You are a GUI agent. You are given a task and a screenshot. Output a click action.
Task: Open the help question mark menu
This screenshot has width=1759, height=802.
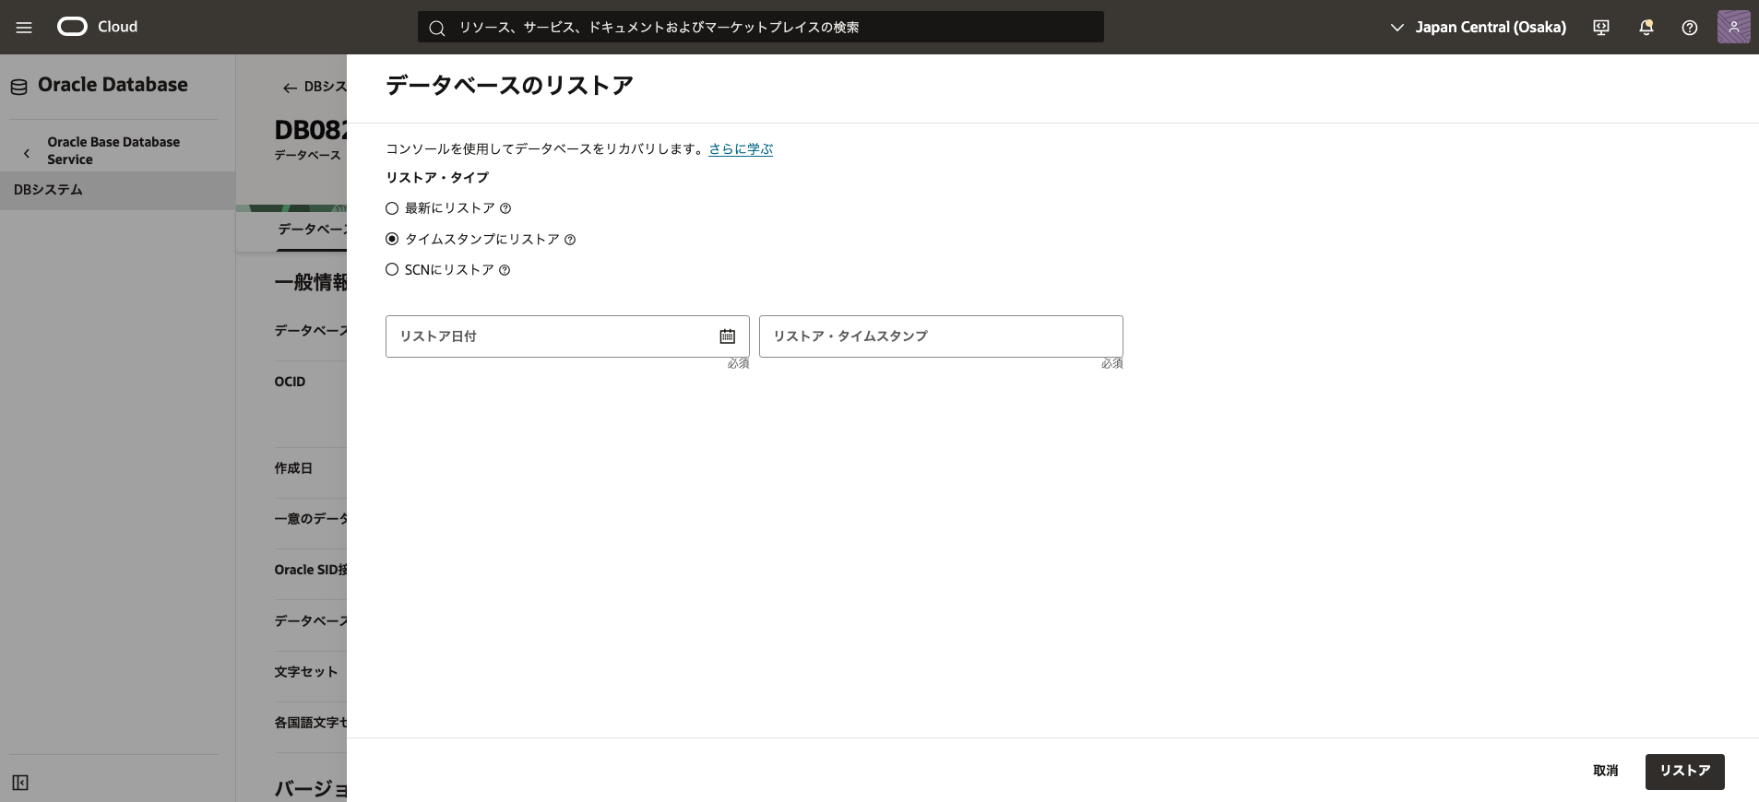pyautogui.click(x=1689, y=28)
